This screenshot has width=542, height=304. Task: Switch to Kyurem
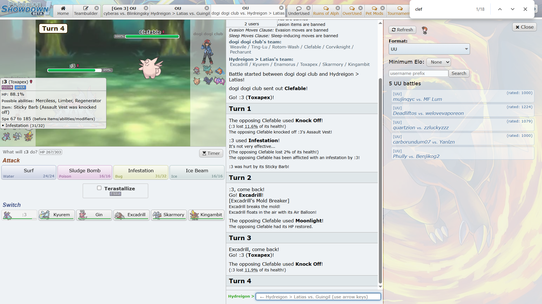coord(56,215)
